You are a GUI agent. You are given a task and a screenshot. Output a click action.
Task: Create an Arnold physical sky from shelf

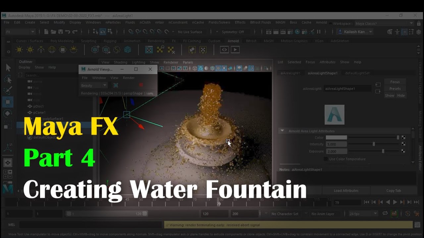74,50
